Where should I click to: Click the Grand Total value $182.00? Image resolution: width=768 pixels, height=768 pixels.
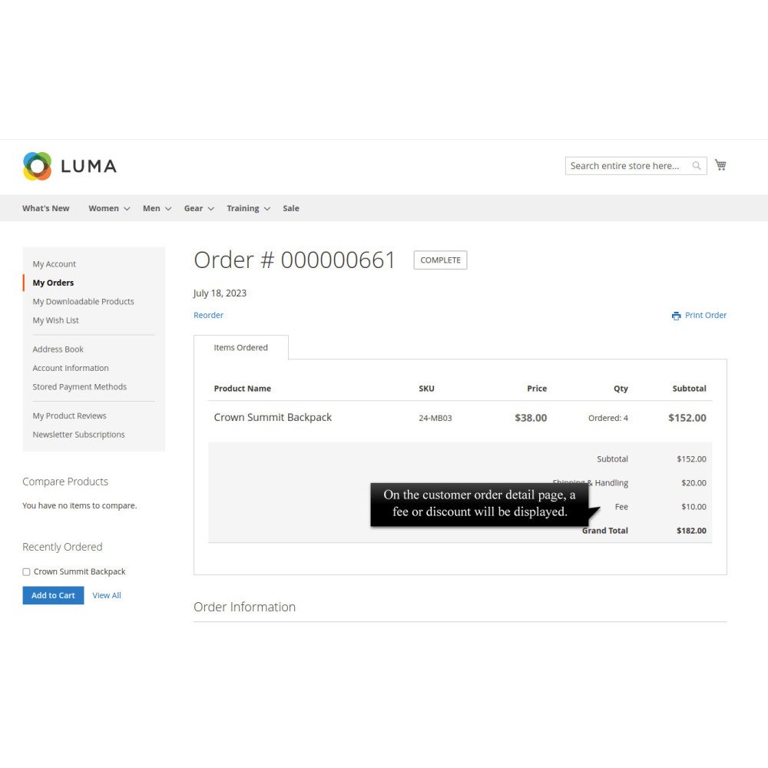tap(691, 531)
